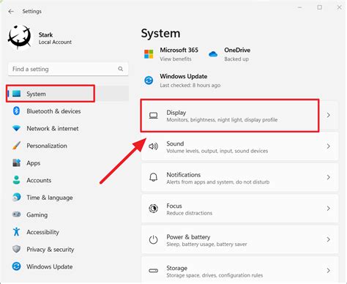Open Windows Update Last checked status
The image size is (347, 284).
click(190, 85)
